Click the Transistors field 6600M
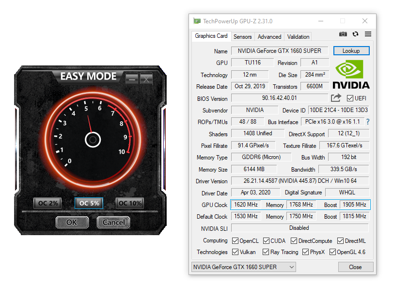Viewport: 393px width, 288px height. click(x=314, y=86)
